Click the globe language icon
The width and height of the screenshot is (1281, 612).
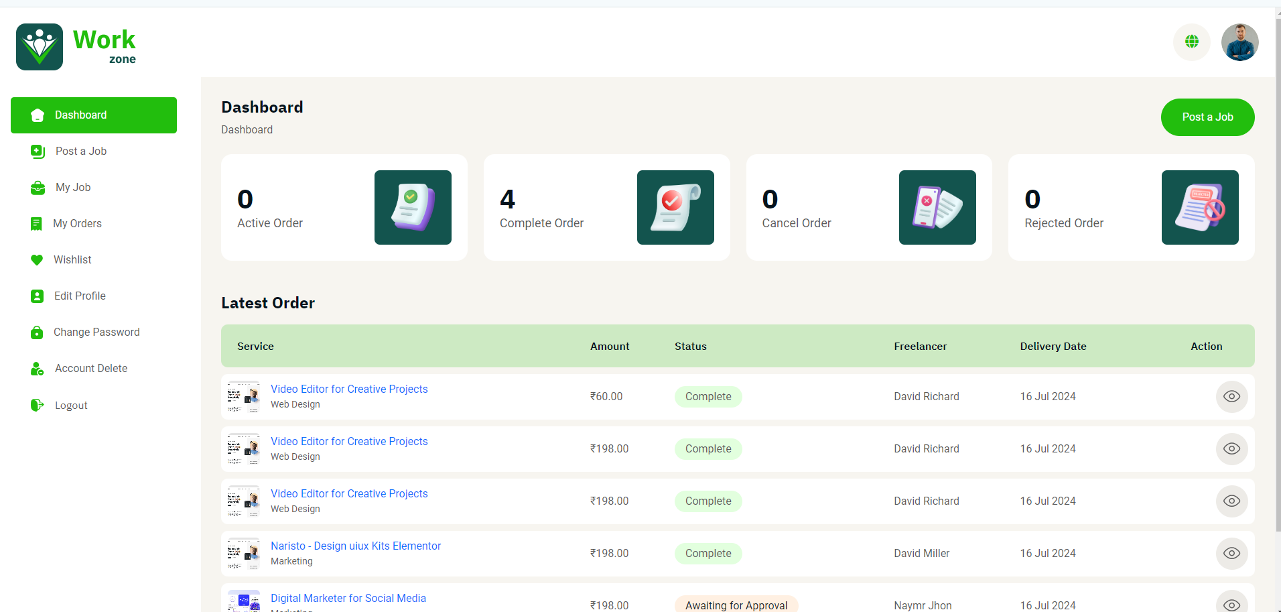1191,42
